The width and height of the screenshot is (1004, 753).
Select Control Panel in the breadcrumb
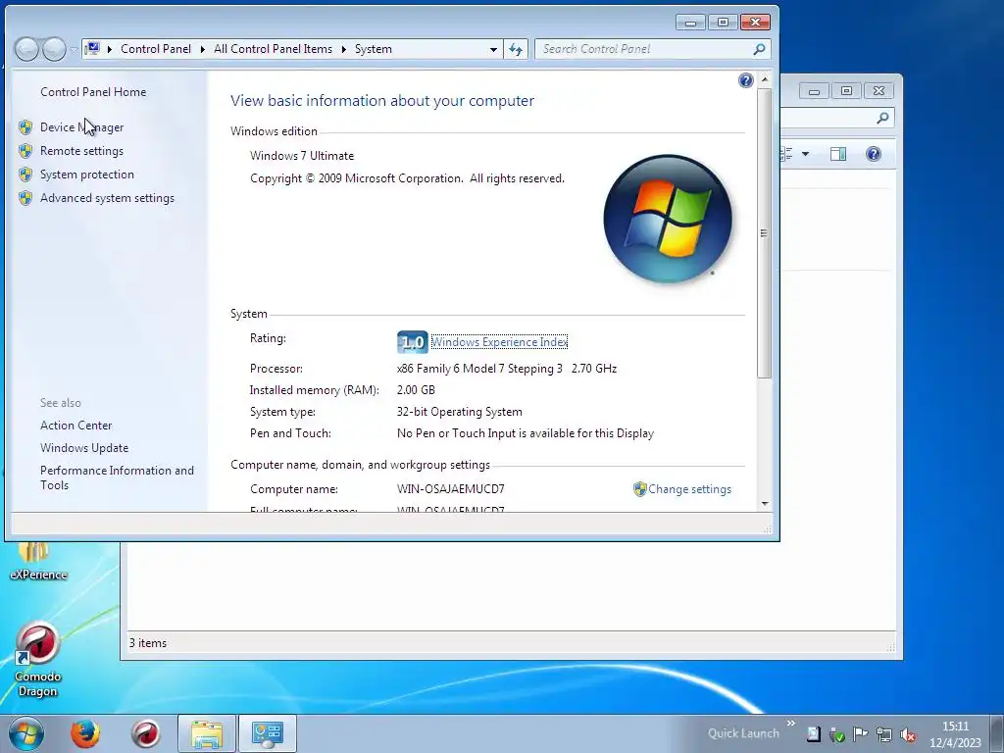156,49
